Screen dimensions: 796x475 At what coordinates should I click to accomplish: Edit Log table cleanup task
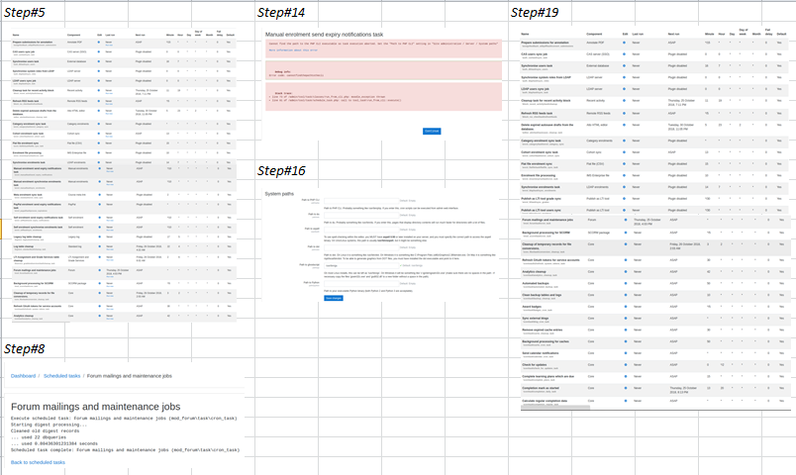[99, 246]
